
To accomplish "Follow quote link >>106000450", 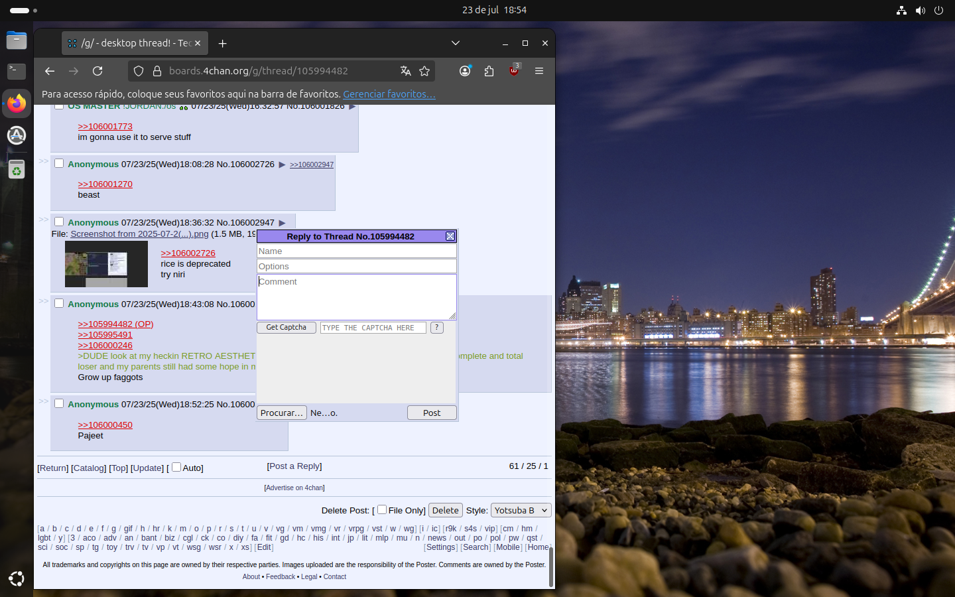I will pyautogui.click(x=105, y=425).
